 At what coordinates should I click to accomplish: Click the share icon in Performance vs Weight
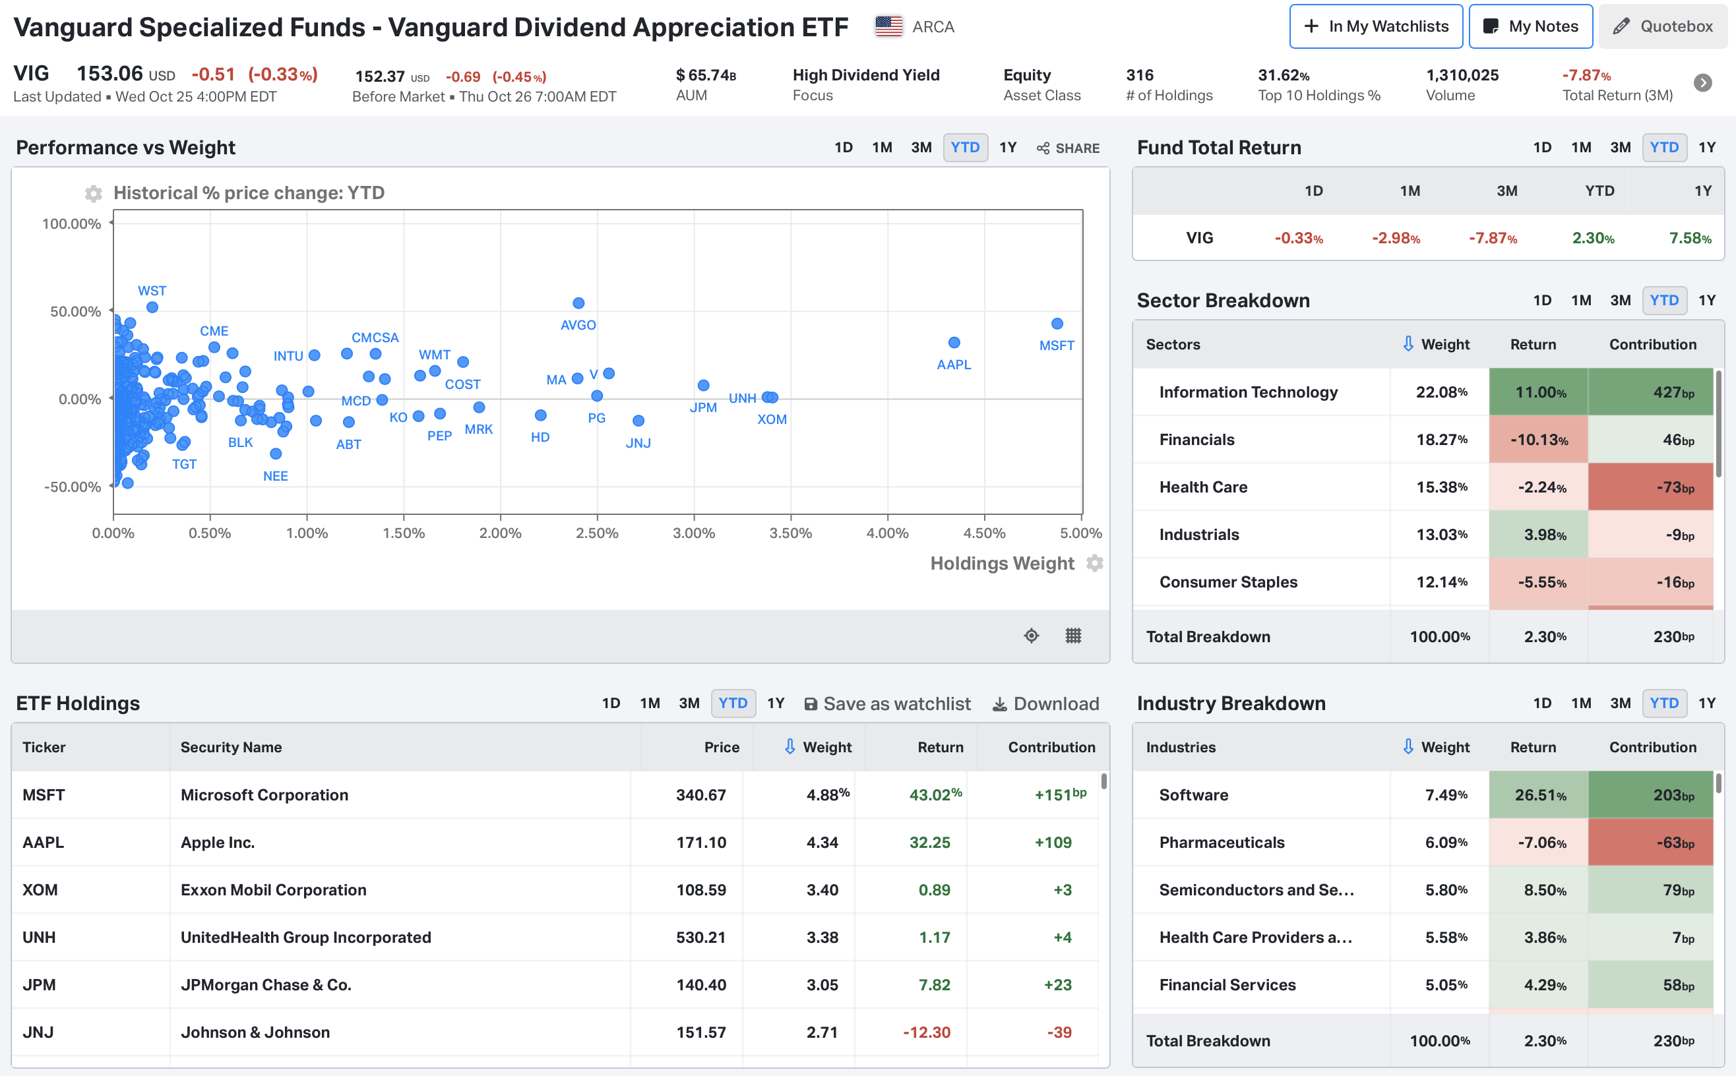point(1043,148)
